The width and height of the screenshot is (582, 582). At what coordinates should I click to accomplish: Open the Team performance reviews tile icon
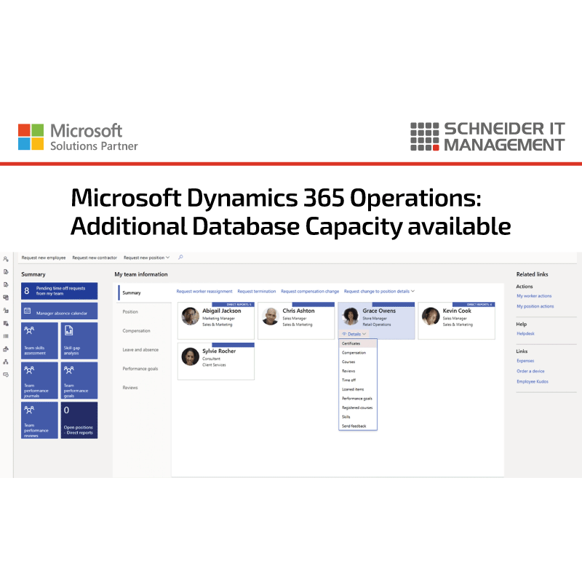(x=29, y=410)
